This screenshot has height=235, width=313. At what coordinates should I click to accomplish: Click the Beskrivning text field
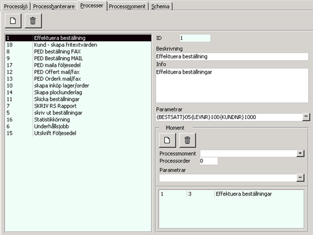click(x=232, y=56)
